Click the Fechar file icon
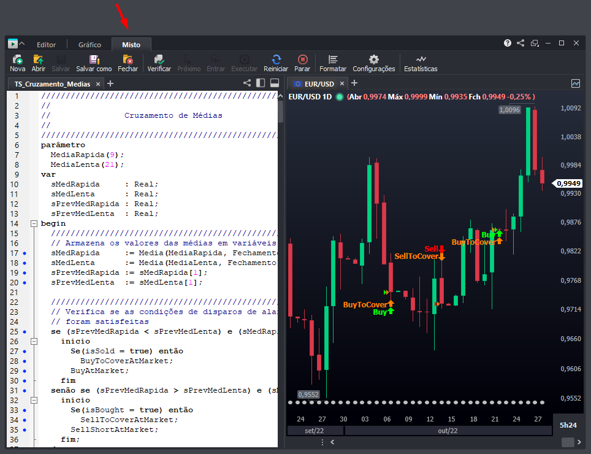The height and width of the screenshot is (454, 591). click(128, 60)
